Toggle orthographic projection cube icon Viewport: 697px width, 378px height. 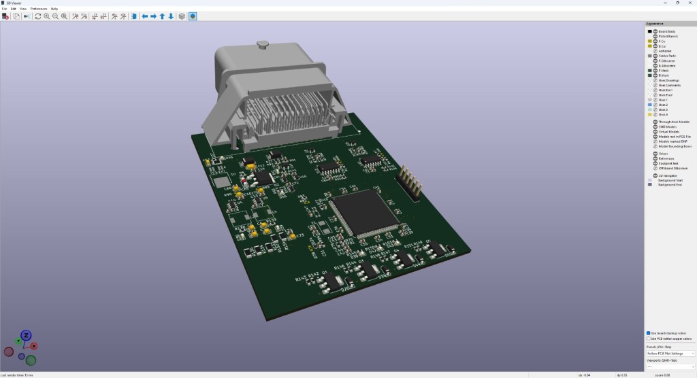pos(182,16)
